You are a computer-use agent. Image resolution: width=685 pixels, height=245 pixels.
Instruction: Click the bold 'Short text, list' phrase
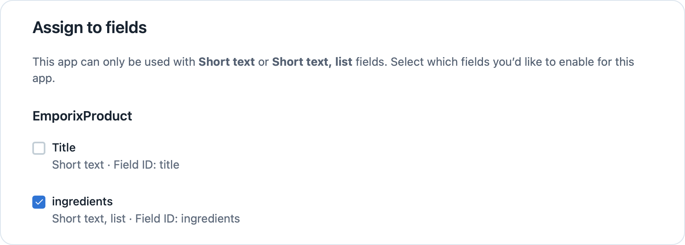(312, 62)
